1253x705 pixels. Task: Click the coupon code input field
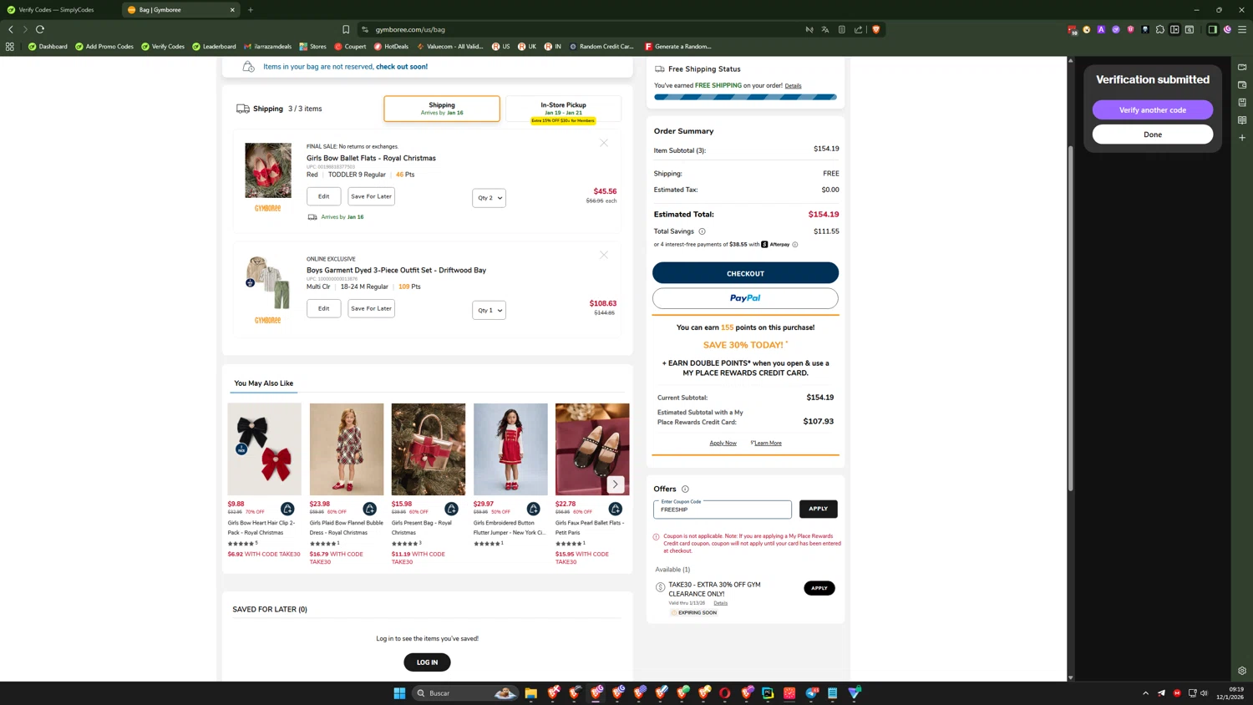click(723, 509)
